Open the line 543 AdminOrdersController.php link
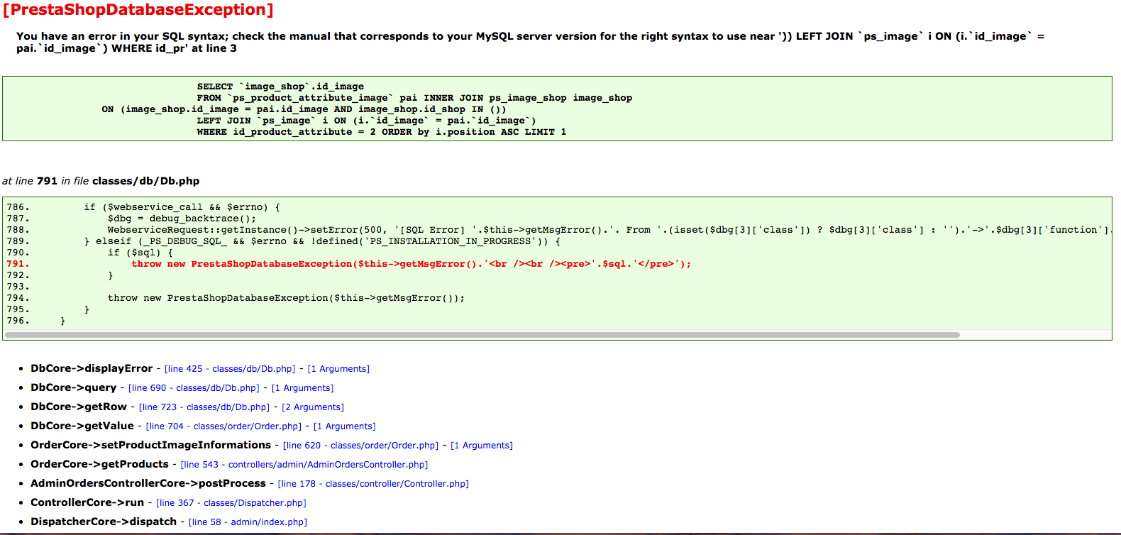Screen dimensions: 1121x535 point(304,465)
